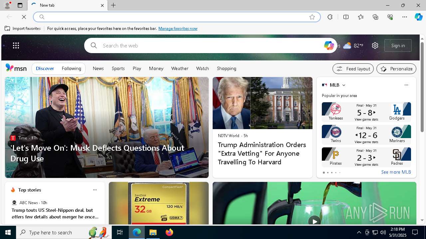View Twins vs Mariners game stats

[x=366, y=142]
